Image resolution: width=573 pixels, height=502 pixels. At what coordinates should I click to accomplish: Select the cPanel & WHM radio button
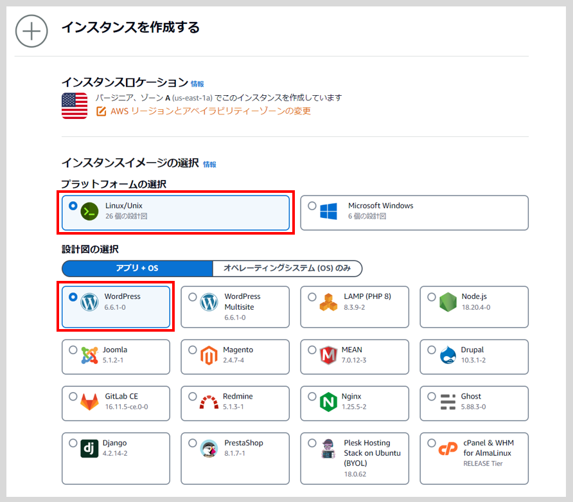(432, 443)
